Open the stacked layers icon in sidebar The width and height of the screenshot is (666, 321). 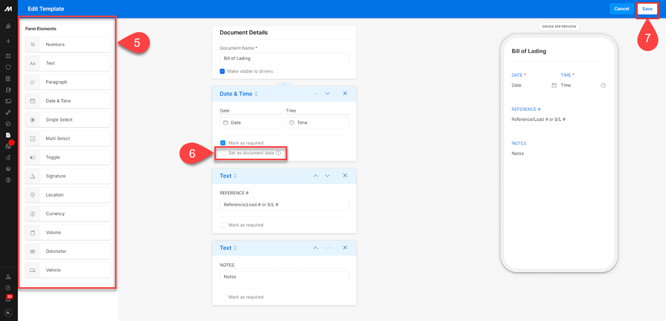8,169
